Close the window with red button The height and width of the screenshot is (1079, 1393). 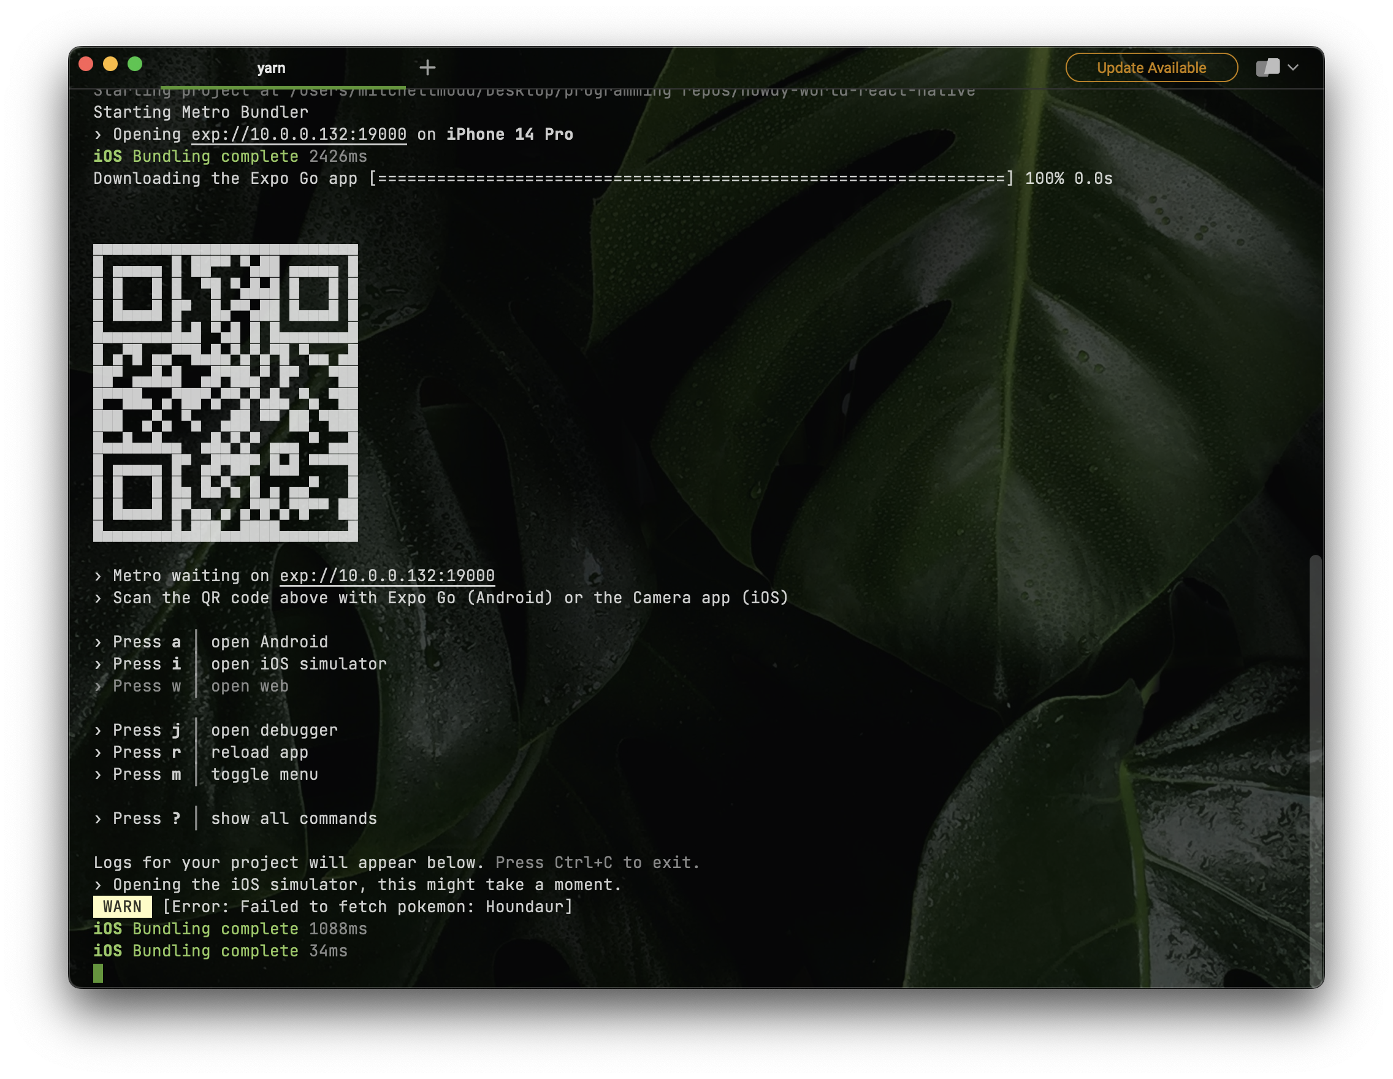[86, 64]
